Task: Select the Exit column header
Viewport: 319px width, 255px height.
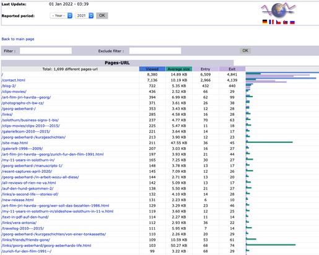Action: [x=232, y=69]
